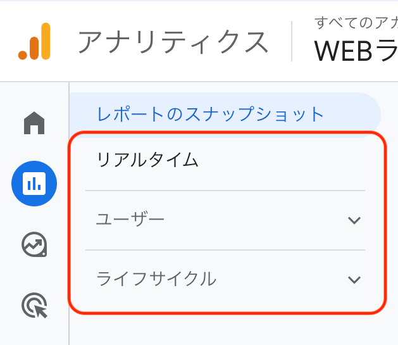Click the realtime row above ユーザー
398x345 pixels.
225,160
